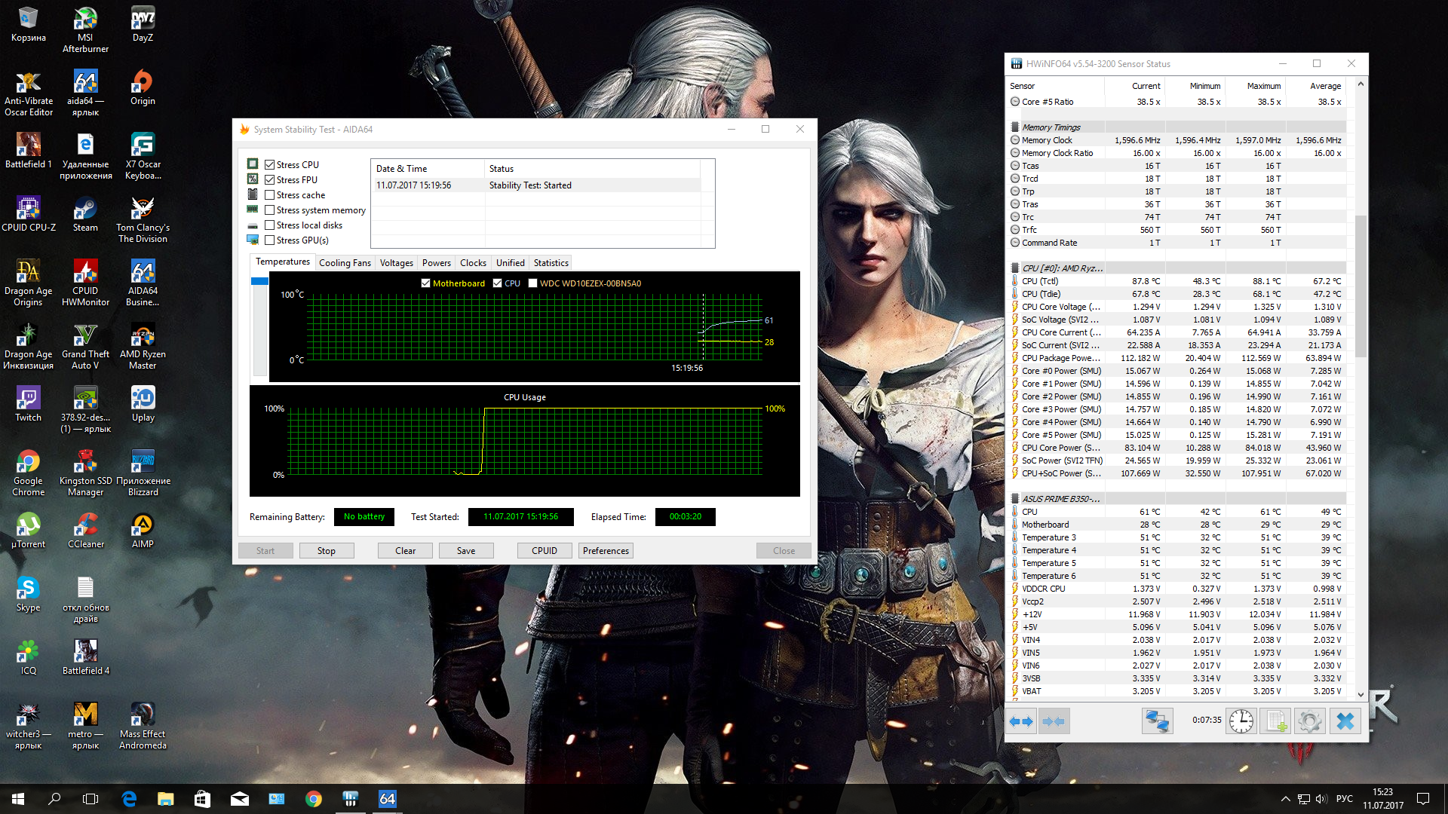Toggle the Motherboard graph checkbox
Image resolution: width=1448 pixels, height=814 pixels.
click(426, 283)
